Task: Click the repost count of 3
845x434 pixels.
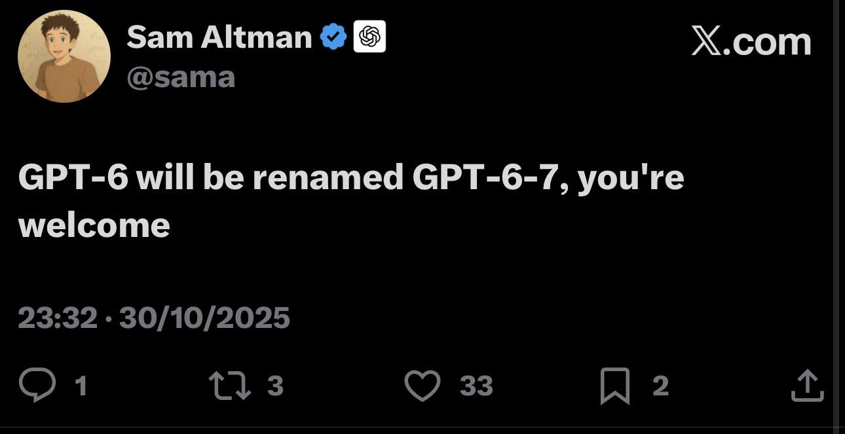Action: [276, 386]
